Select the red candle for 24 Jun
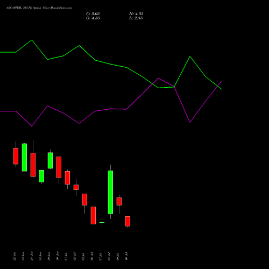The image size is (269, 269). point(33,165)
